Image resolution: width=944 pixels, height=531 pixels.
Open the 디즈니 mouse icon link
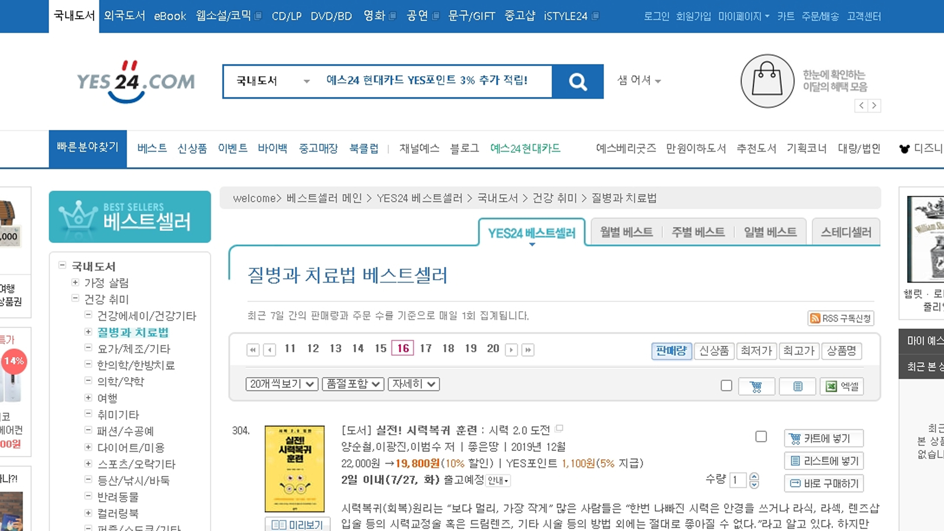[904, 148]
